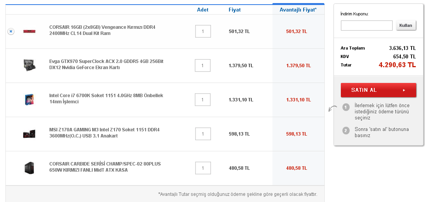425x202 pixels.
Task: View the MSI Z170A motherboard thumbnail
Action: click(29, 134)
